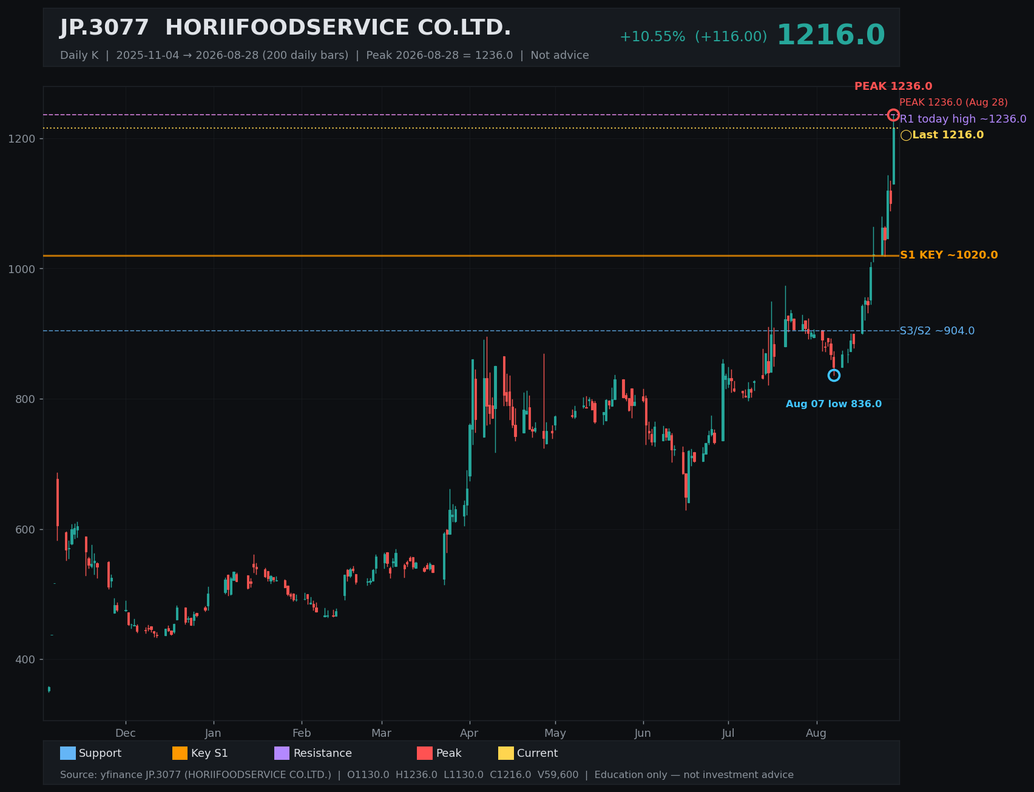1034x792 pixels.
Task: Select the 'Current' legend label
Action: (x=538, y=753)
